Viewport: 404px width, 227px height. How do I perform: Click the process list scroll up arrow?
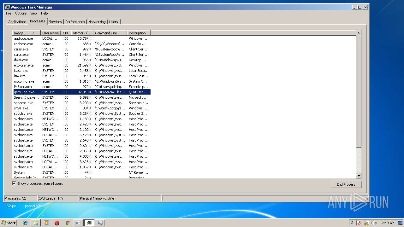click(359, 33)
